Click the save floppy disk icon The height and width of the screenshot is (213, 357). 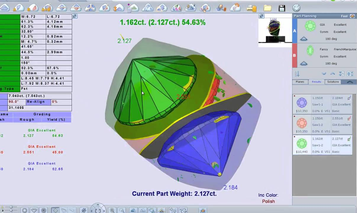point(282,8)
